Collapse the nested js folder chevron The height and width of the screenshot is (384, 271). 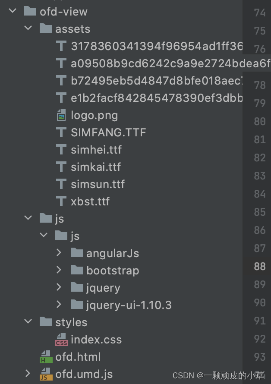click(x=44, y=235)
